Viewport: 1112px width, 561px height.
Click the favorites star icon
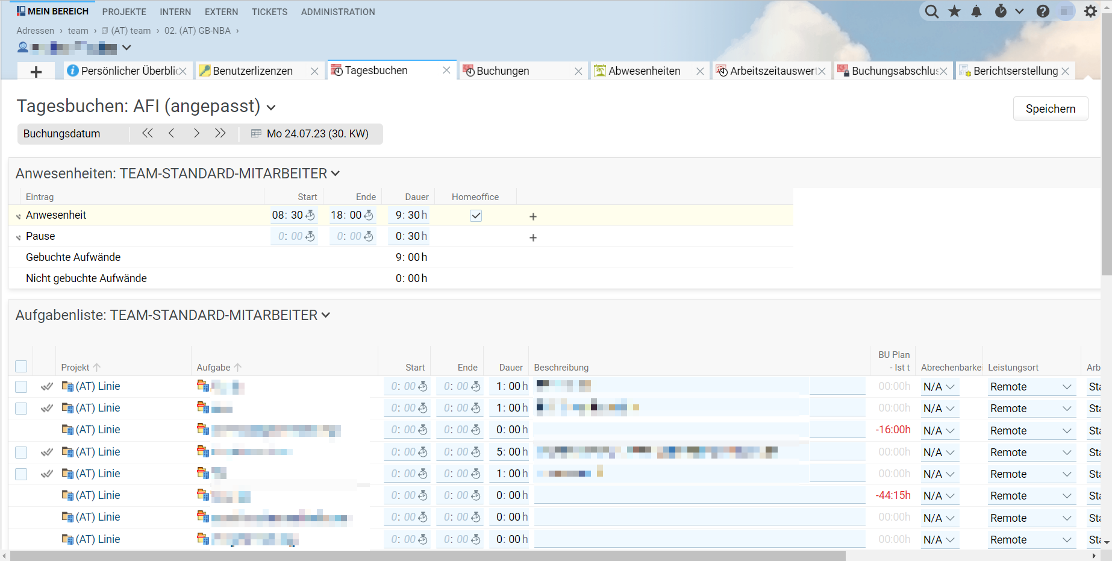coord(954,11)
